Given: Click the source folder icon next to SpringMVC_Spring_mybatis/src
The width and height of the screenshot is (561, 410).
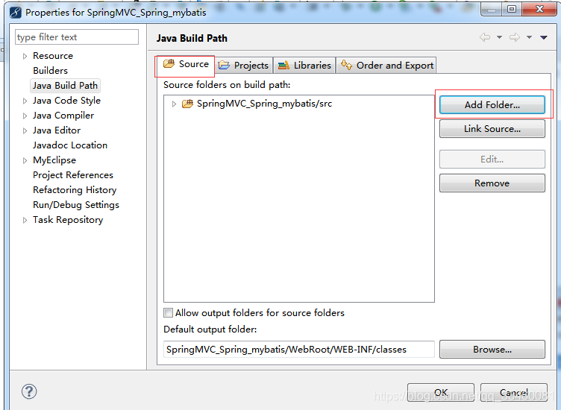Looking at the screenshot, I should point(187,104).
